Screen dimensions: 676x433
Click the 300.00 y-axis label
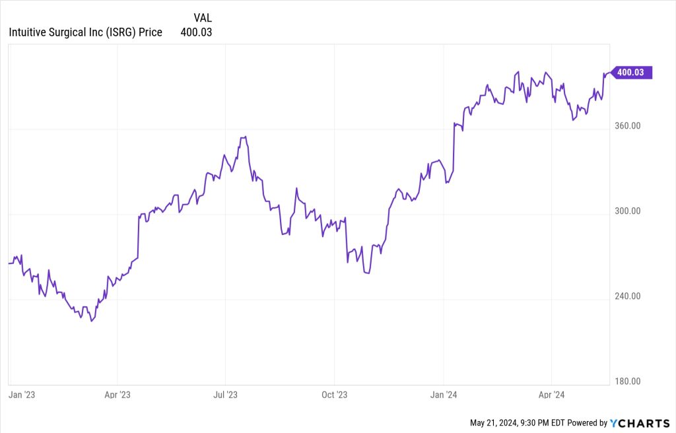tap(626, 211)
